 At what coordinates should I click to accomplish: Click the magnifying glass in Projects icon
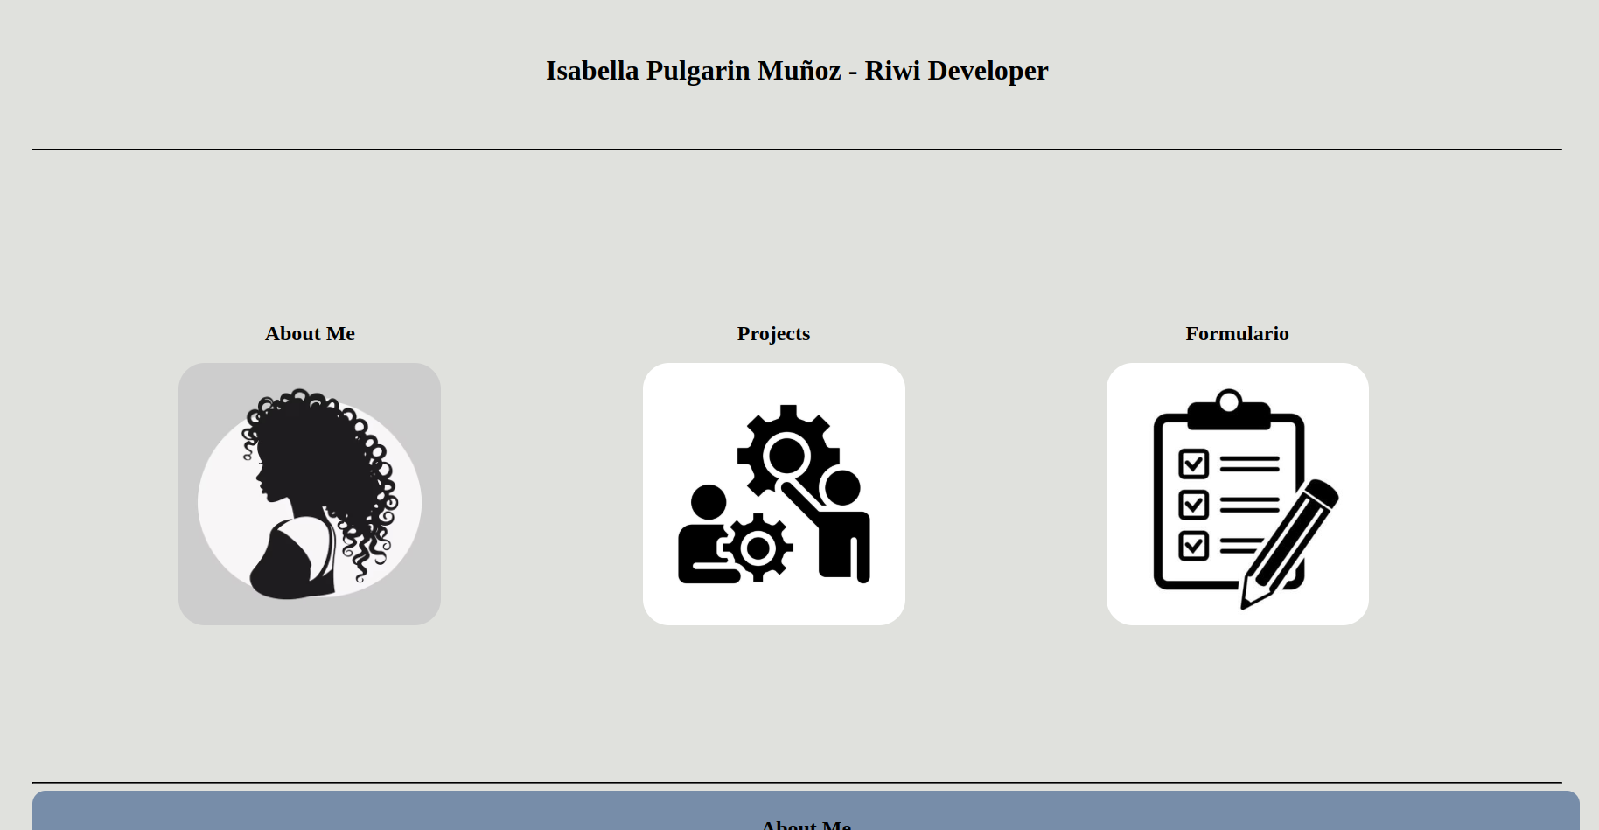click(x=786, y=457)
